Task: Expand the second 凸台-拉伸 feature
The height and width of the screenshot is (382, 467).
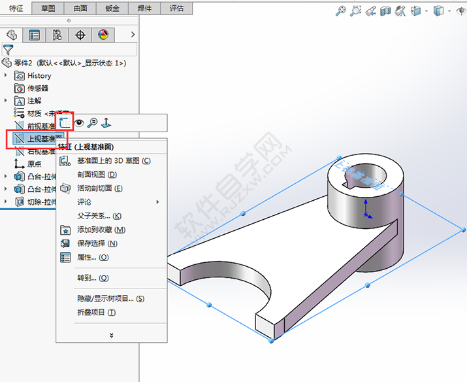Action: coord(6,189)
